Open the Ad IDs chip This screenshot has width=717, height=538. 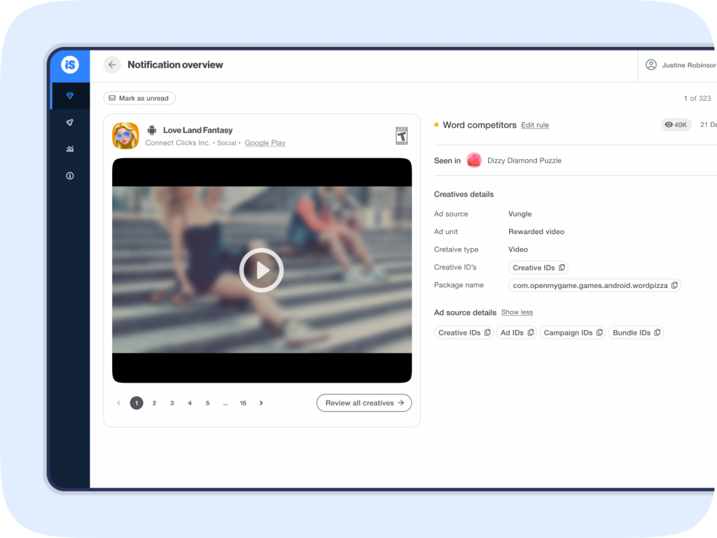click(x=516, y=332)
